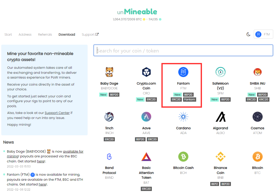The height and width of the screenshot is (194, 278).
Task: Click 'here' in Fantom news item
Action: 43,184
